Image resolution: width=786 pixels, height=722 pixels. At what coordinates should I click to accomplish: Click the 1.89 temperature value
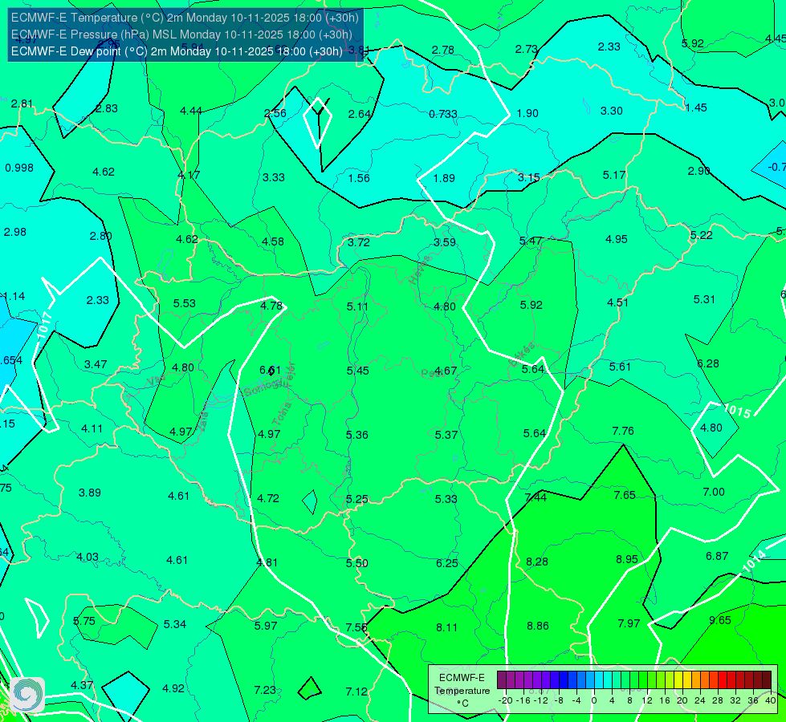click(x=444, y=178)
